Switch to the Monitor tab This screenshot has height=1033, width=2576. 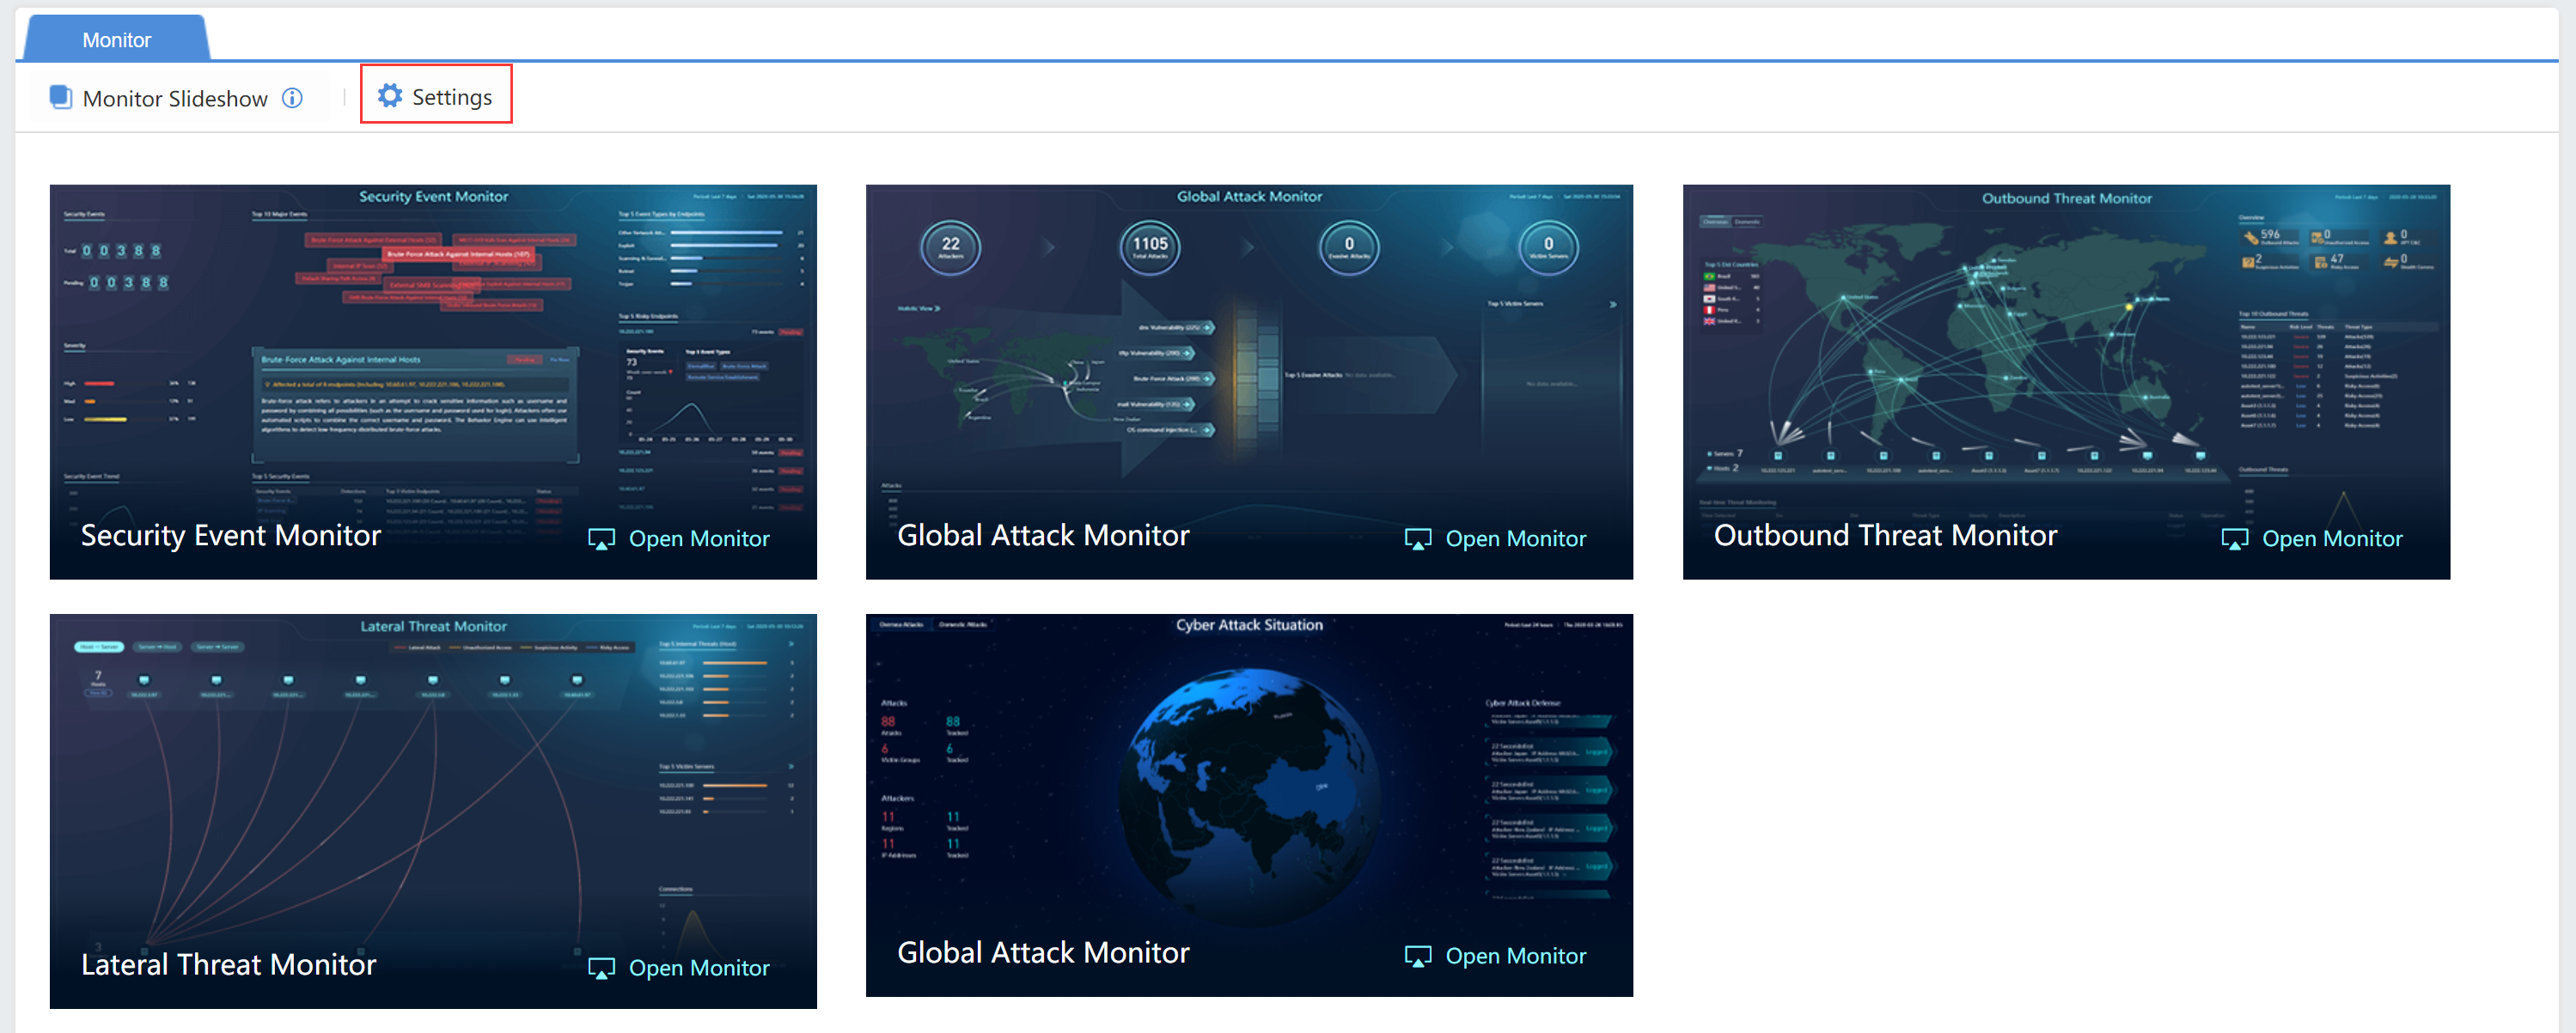116,40
